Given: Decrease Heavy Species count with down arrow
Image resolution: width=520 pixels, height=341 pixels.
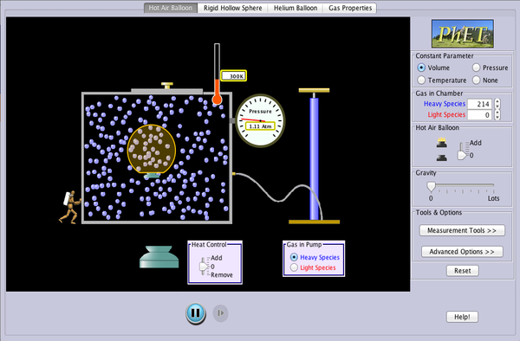Looking at the screenshot, I should (497, 106).
